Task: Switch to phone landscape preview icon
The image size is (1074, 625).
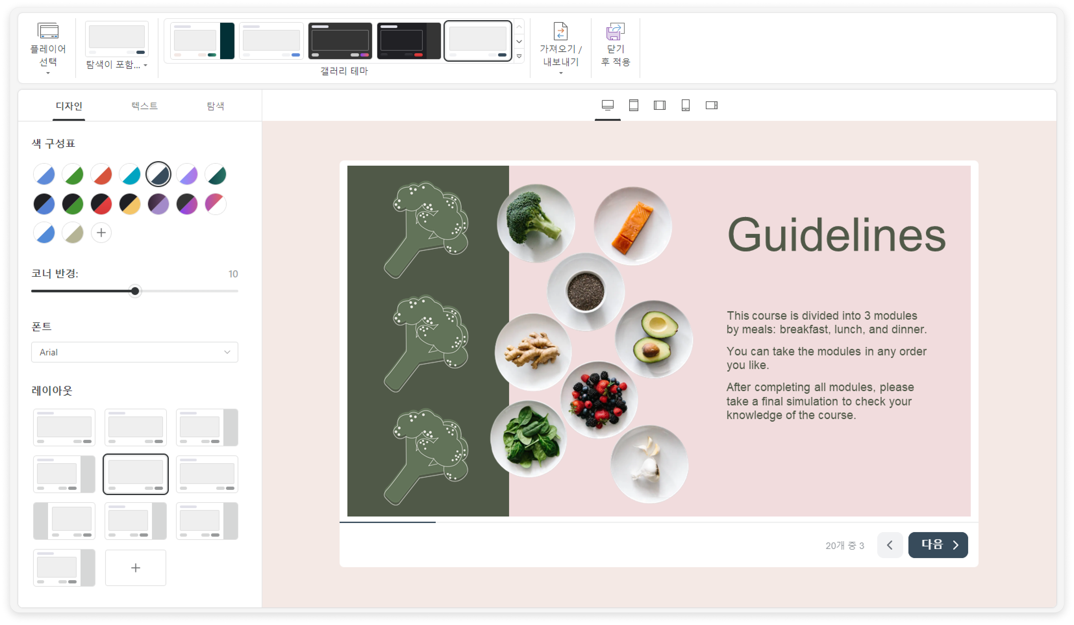Action: pos(711,105)
